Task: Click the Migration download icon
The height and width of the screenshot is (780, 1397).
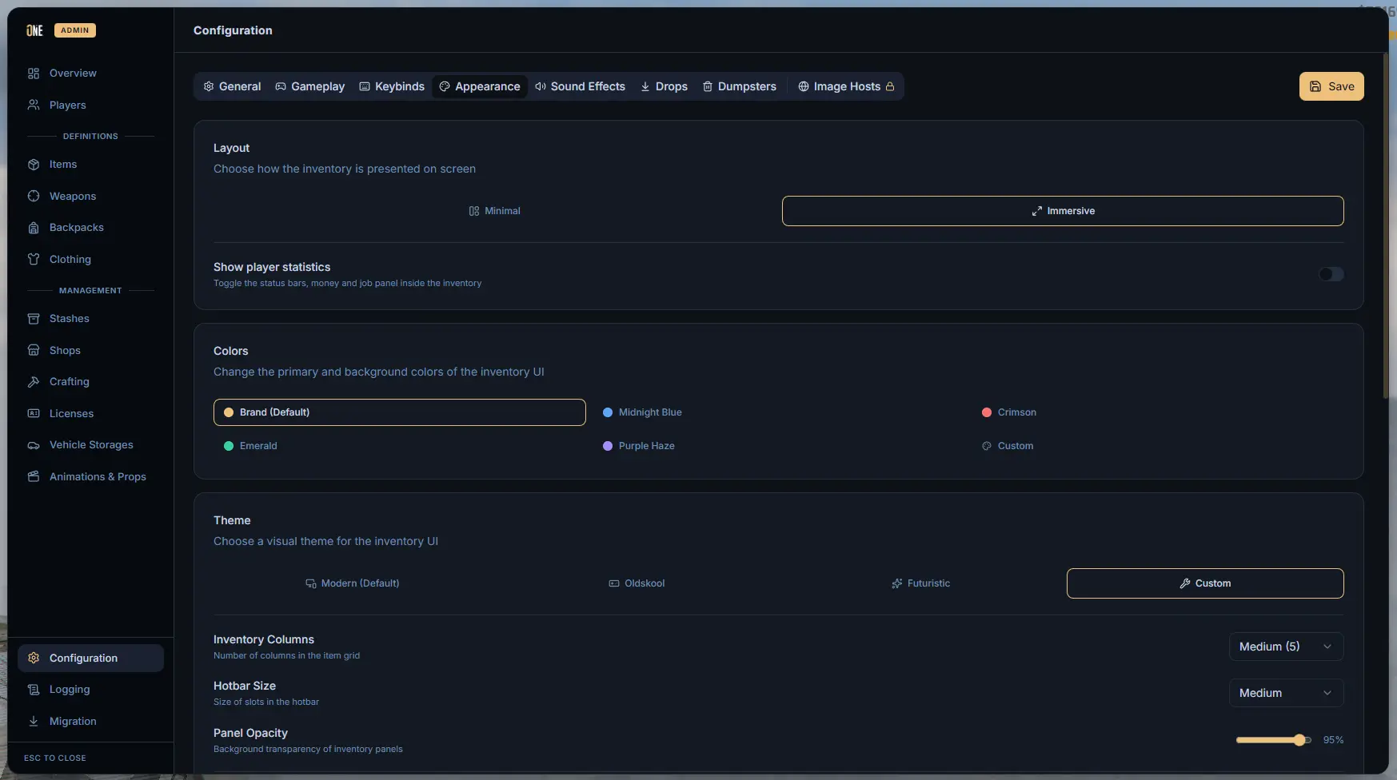Action: 34,722
